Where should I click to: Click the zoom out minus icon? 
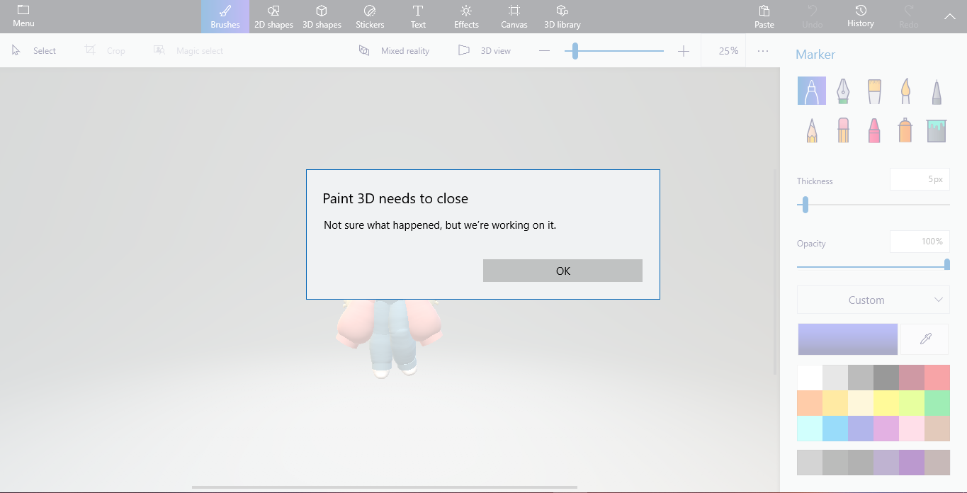(544, 51)
